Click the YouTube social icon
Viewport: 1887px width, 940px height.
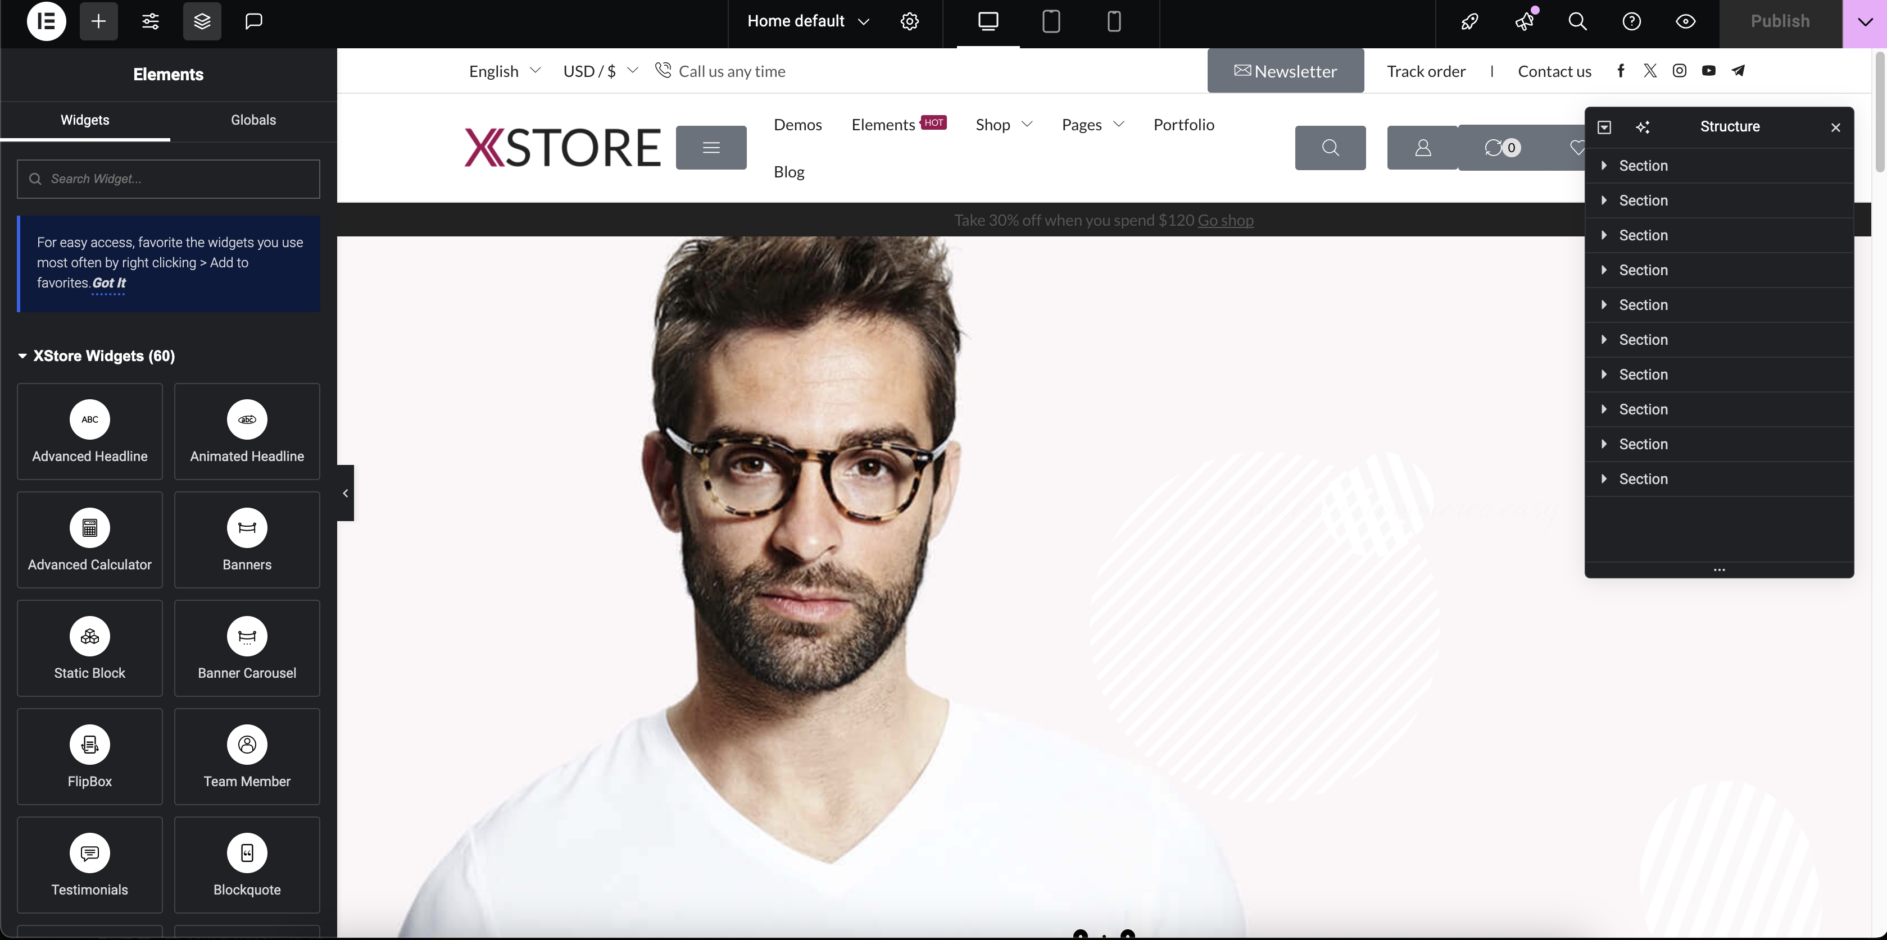pos(1708,70)
